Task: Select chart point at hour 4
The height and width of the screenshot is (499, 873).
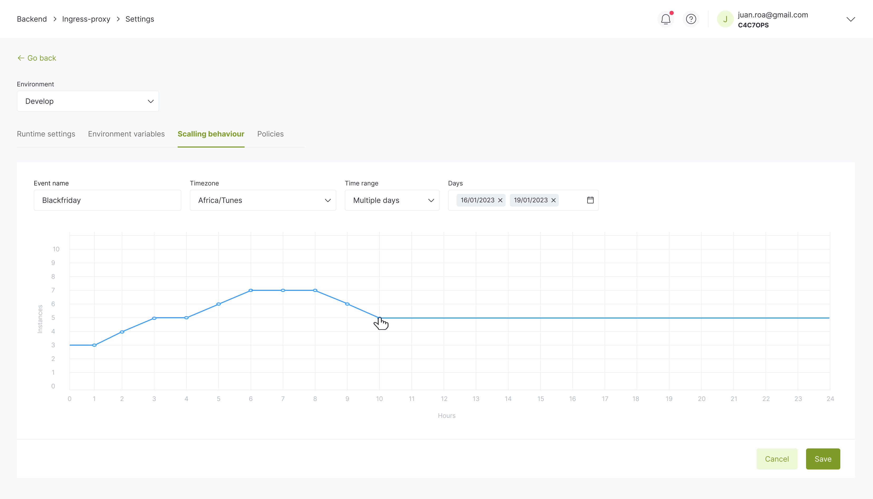Action: click(x=187, y=318)
